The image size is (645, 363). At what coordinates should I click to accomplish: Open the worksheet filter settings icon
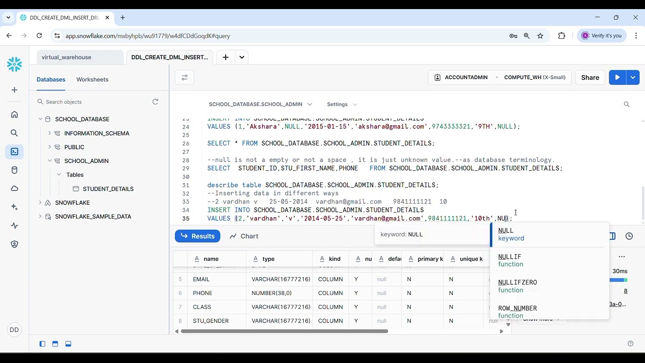184,78
